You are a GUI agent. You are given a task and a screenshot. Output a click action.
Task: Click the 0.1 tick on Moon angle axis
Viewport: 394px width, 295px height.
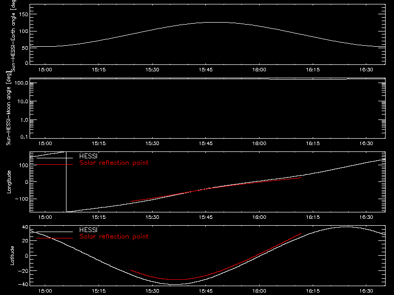click(24, 137)
